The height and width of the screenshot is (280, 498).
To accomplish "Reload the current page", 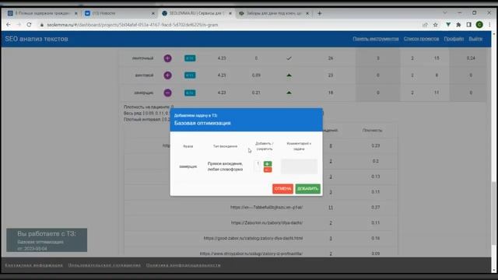I will pyautogui.click(x=29, y=25).
